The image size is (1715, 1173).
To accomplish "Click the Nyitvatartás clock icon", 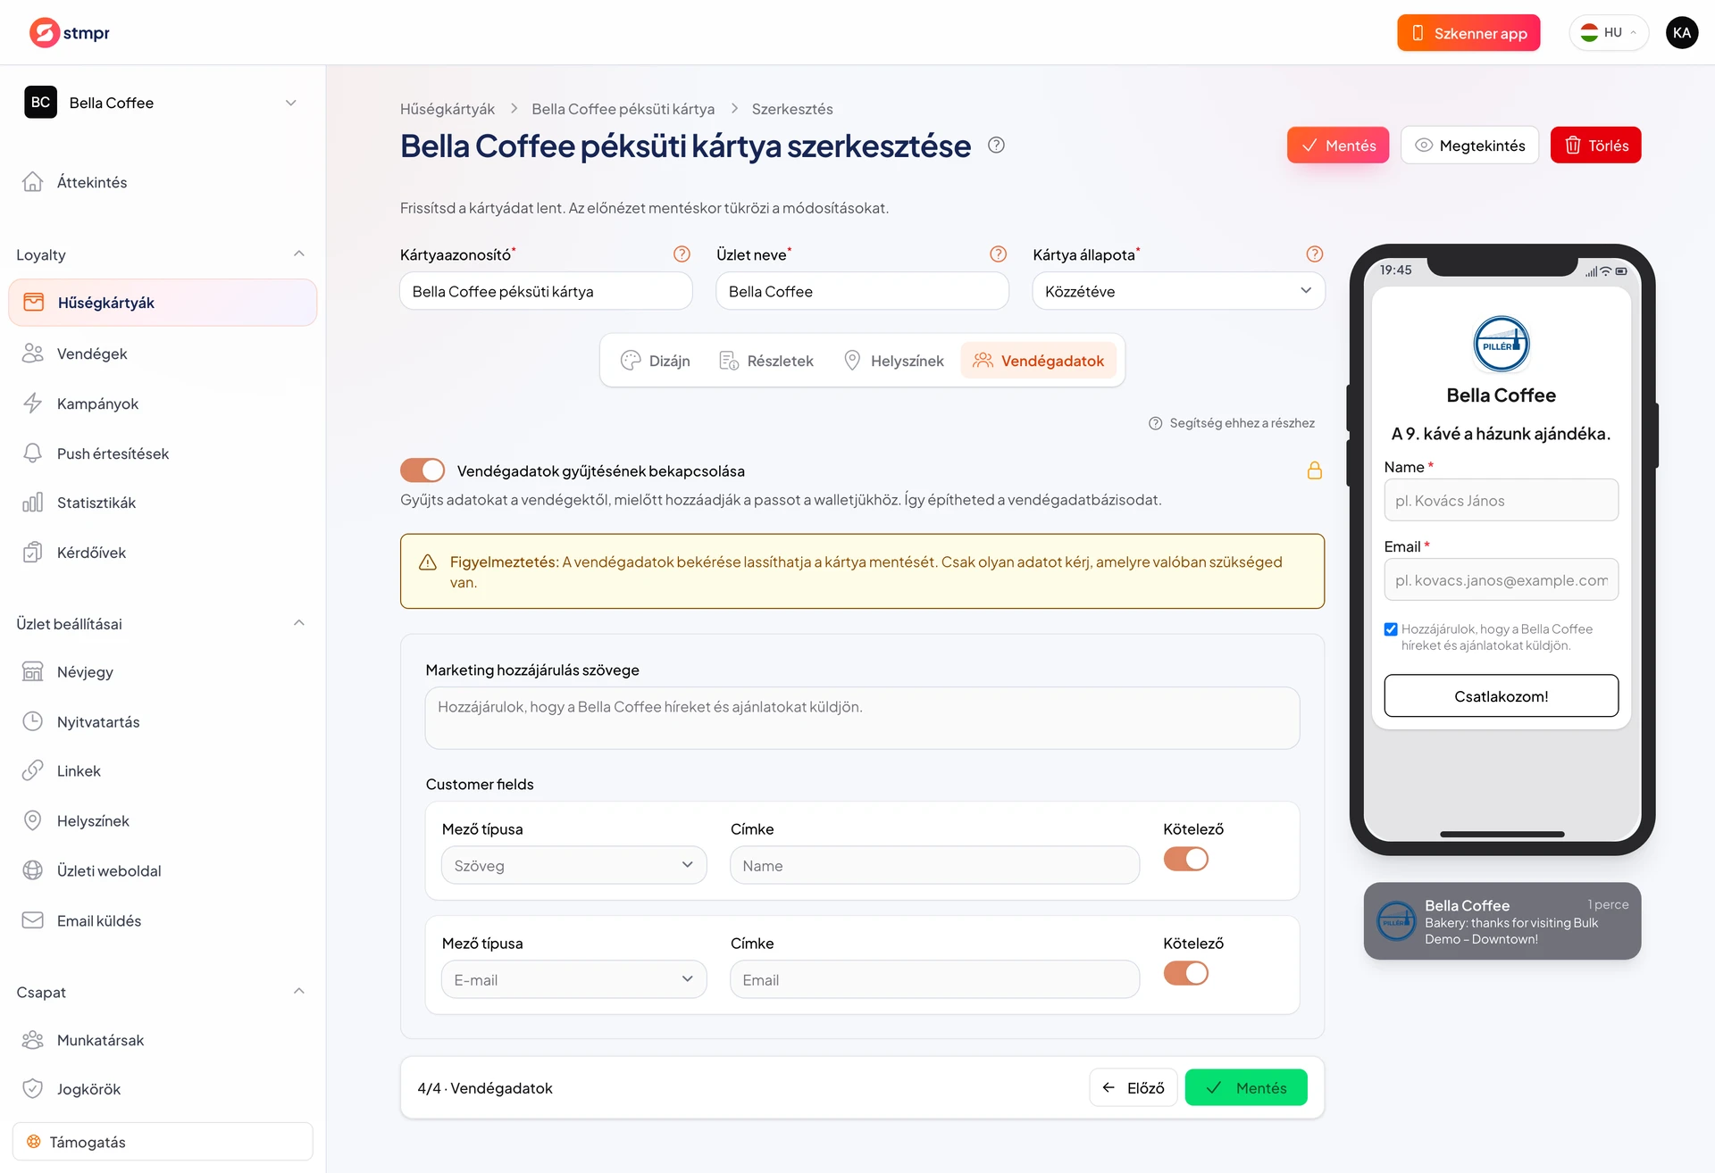I will [33, 721].
